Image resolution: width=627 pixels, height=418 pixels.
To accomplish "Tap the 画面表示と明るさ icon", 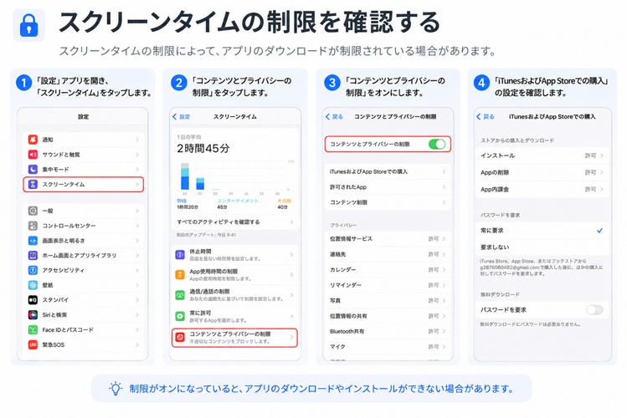I will point(33,241).
